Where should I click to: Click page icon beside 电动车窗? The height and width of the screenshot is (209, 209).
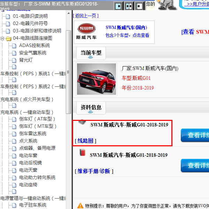coord(14,156)
